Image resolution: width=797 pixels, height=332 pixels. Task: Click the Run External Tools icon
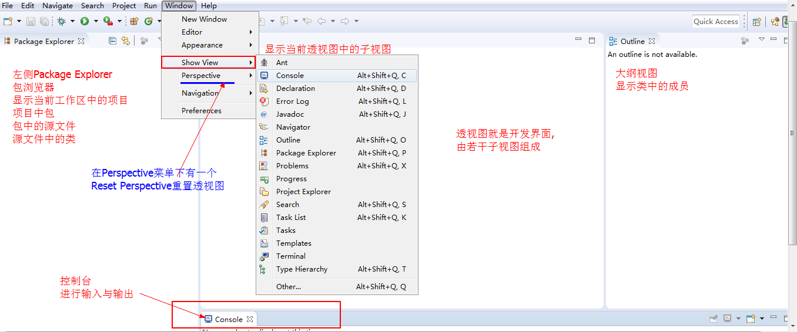tap(108, 21)
